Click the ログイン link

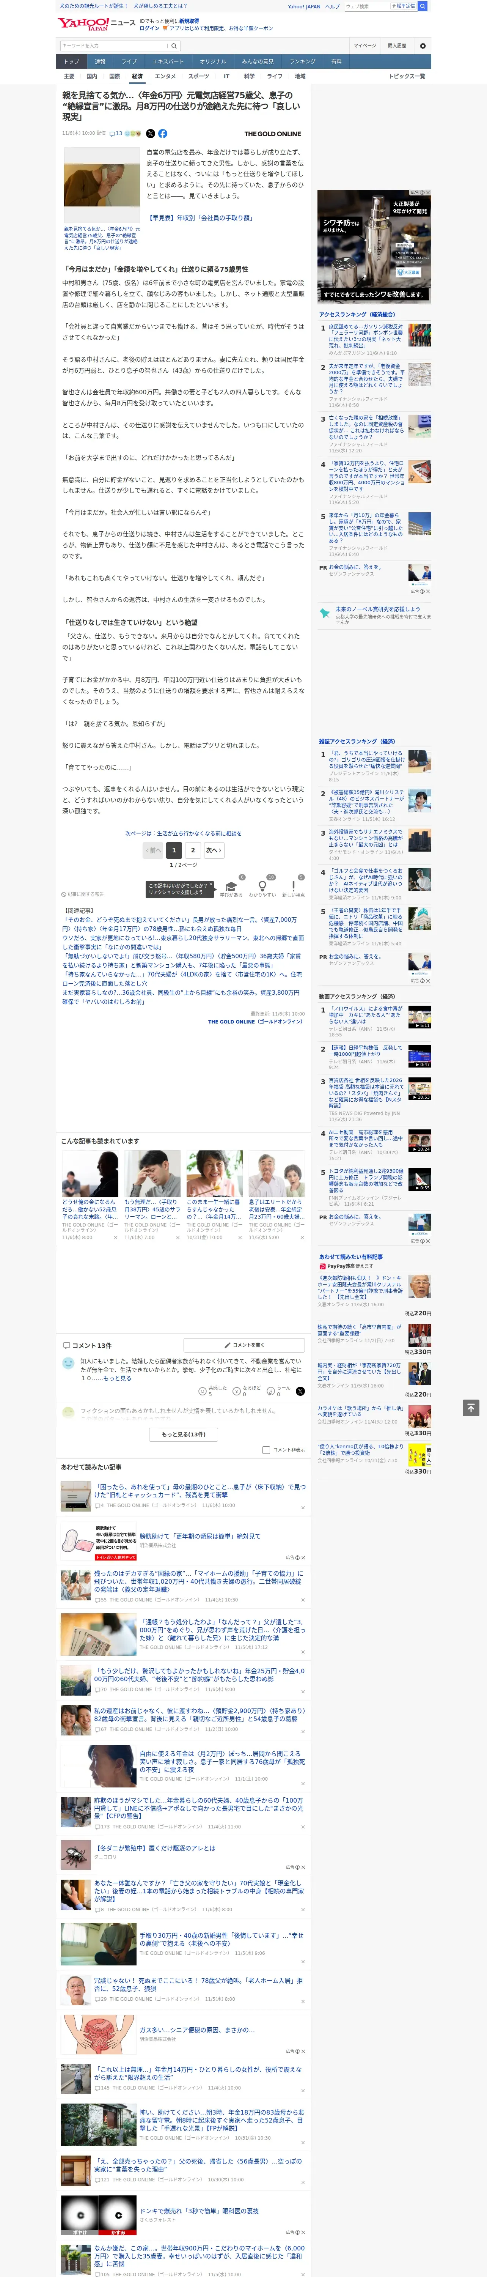(149, 28)
